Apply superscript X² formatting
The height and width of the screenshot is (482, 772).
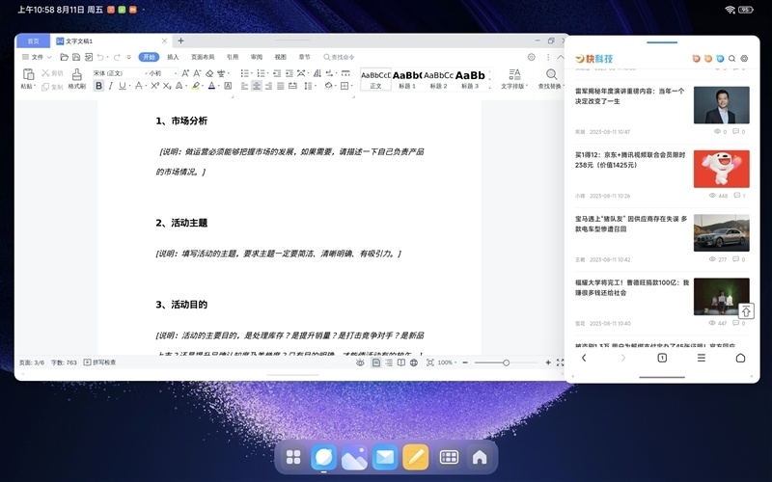tap(154, 86)
